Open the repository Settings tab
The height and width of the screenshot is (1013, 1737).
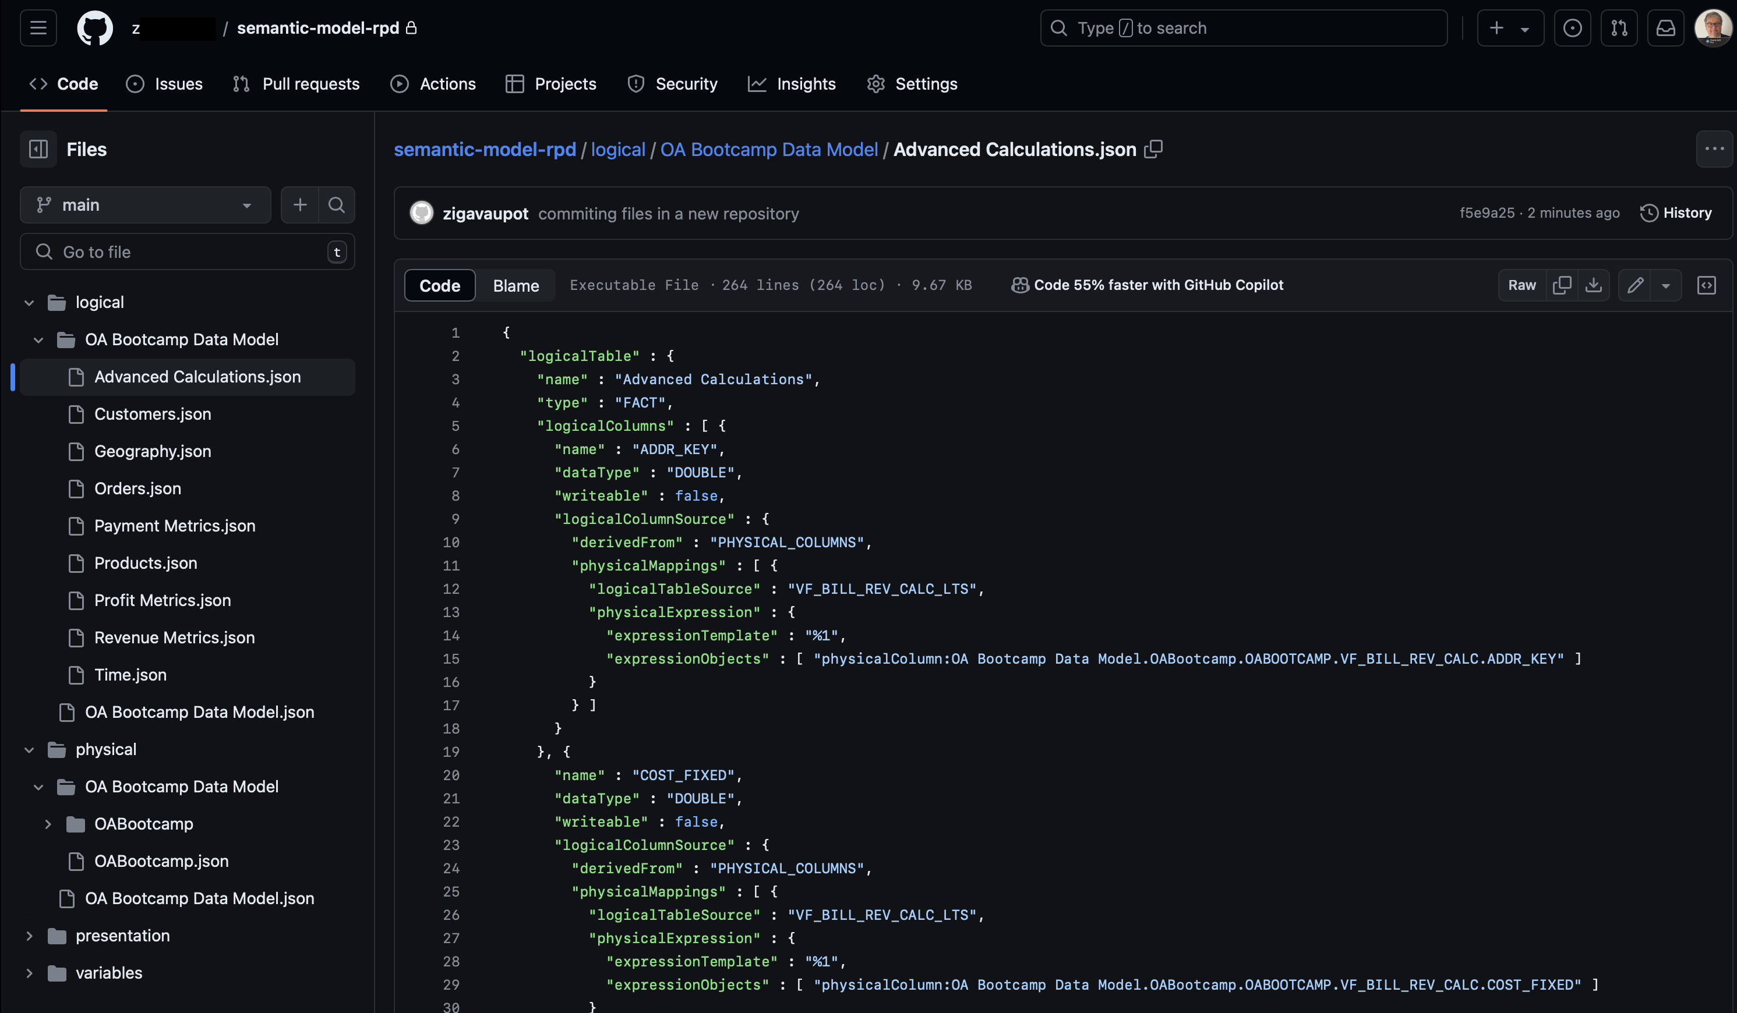pos(912,84)
